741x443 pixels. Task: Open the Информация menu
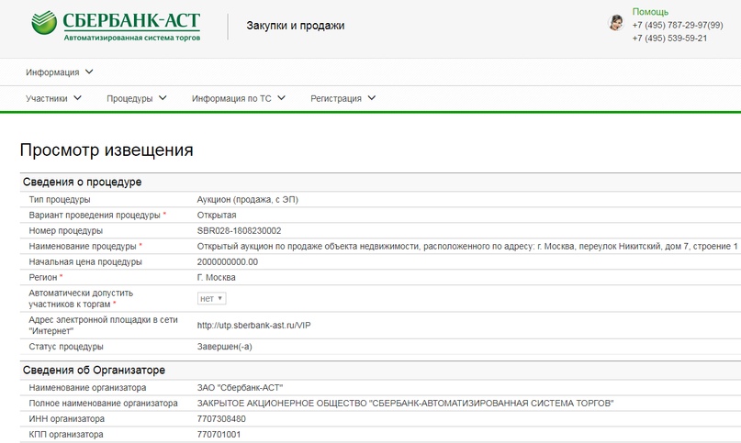52,72
